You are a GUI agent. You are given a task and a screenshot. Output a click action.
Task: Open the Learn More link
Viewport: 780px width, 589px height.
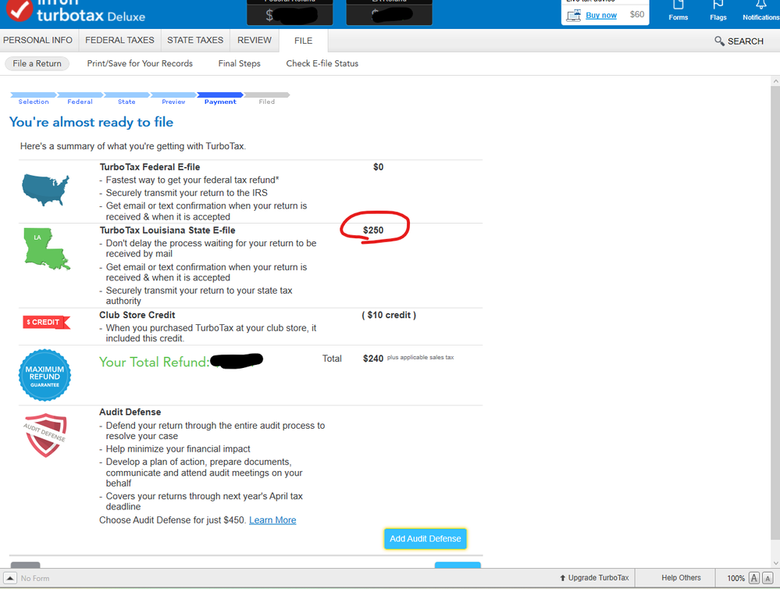[272, 520]
